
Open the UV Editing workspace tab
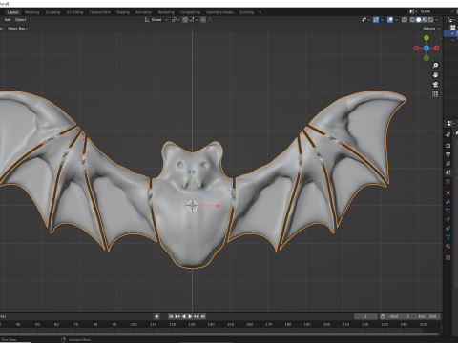[x=74, y=12]
